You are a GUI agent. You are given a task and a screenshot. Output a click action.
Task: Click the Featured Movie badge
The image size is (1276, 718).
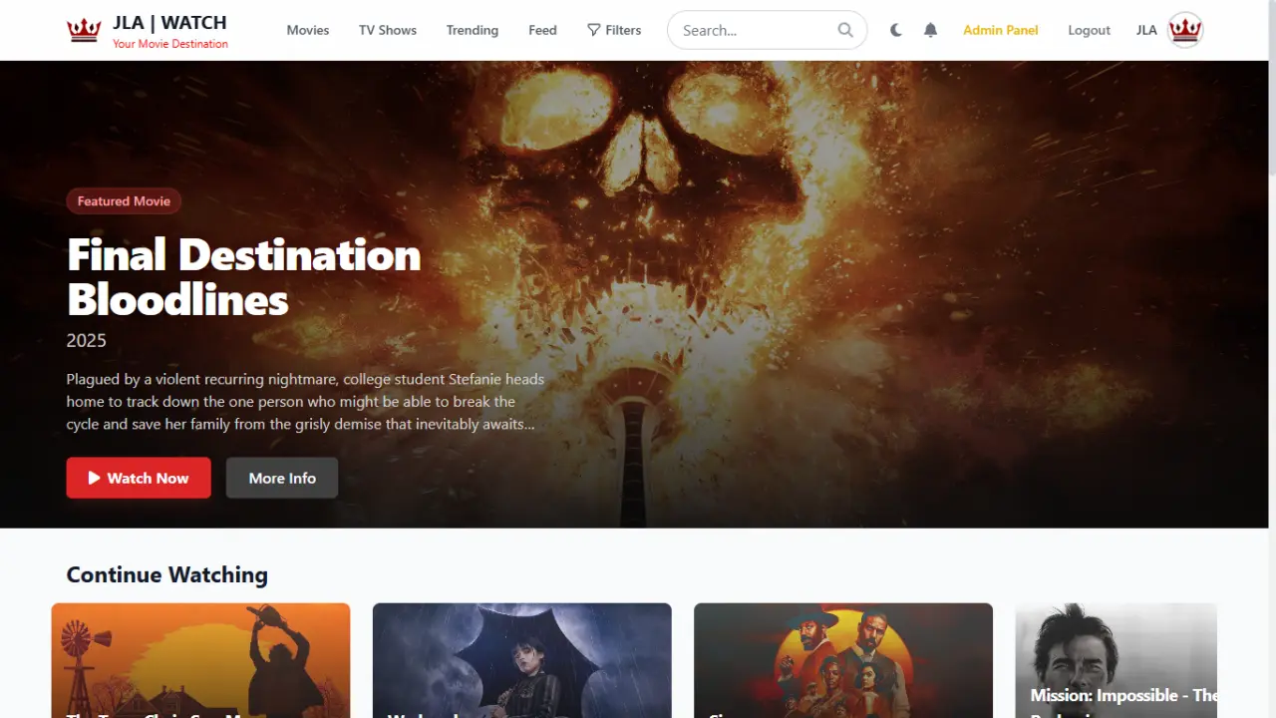[124, 201]
